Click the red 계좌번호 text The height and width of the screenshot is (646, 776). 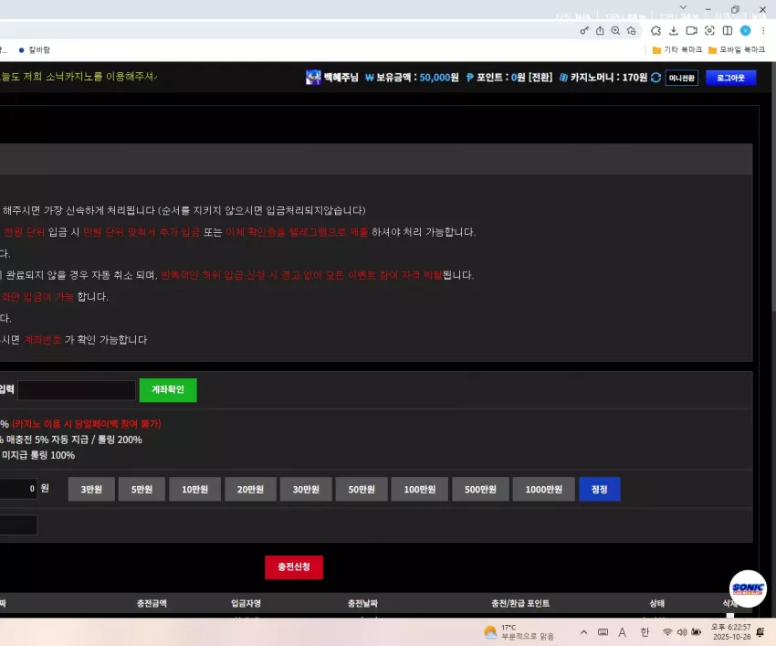click(43, 340)
